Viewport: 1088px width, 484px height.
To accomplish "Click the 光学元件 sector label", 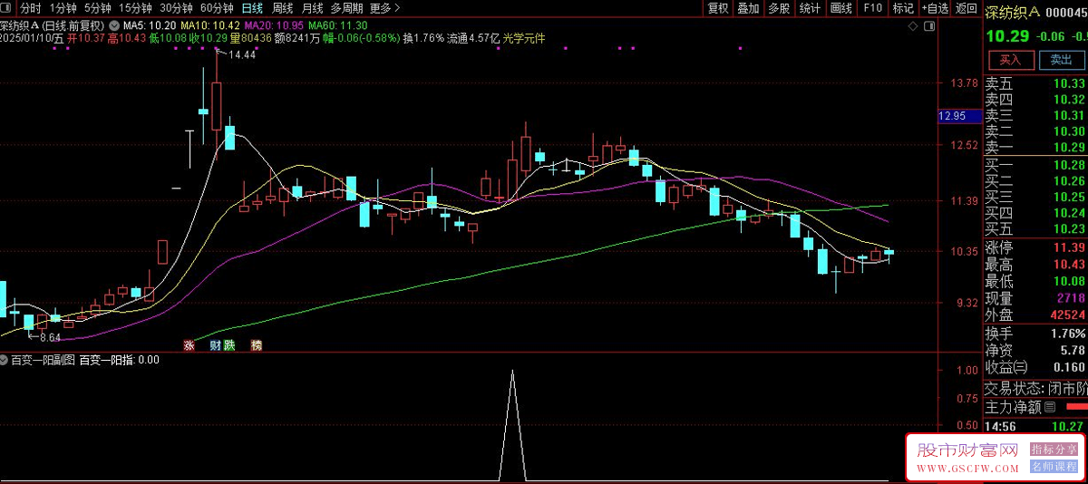I will click(524, 38).
